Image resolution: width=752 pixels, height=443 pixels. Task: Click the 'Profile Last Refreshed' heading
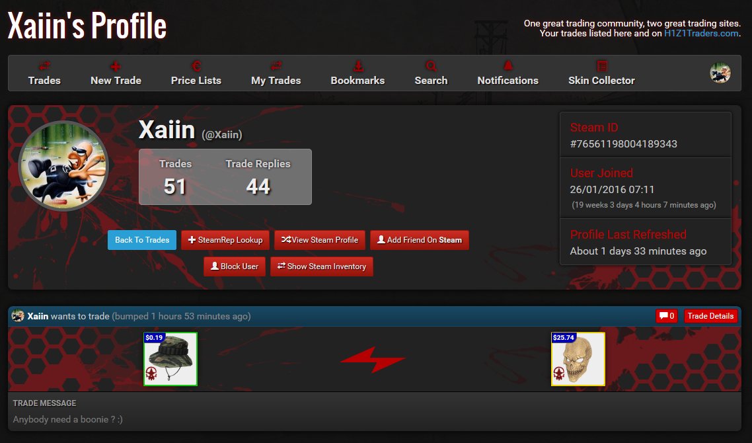click(628, 235)
